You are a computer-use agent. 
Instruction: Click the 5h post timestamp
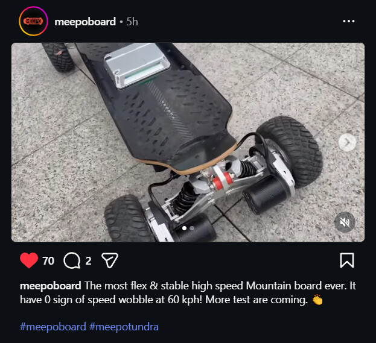pos(132,22)
